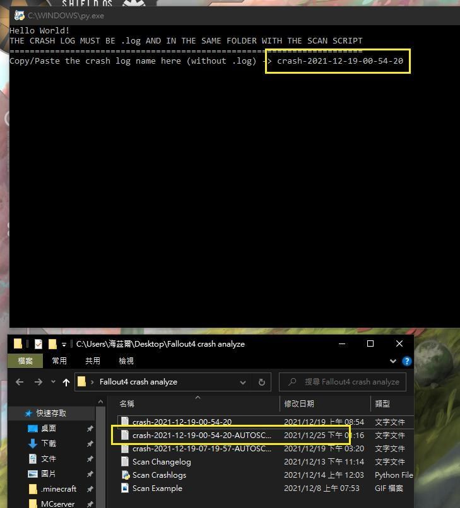
Task: Go up one folder level arrow
Action: pyautogui.click(x=66, y=383)
